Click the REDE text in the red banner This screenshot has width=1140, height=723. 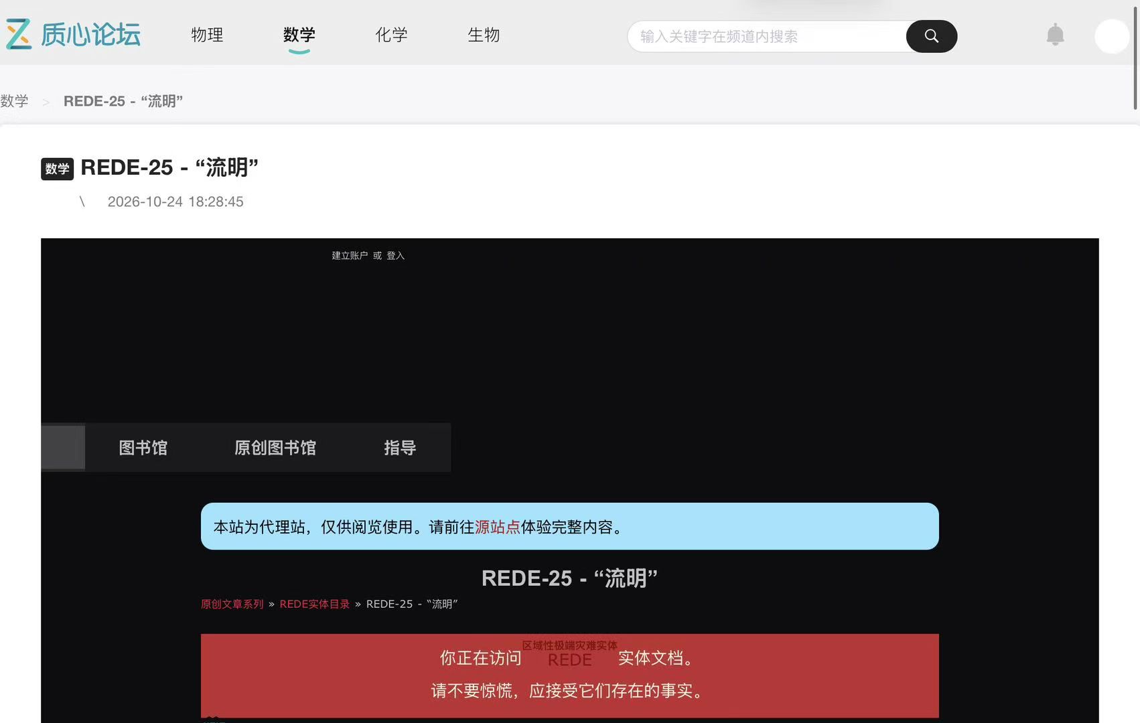click(x=569, y=660)
